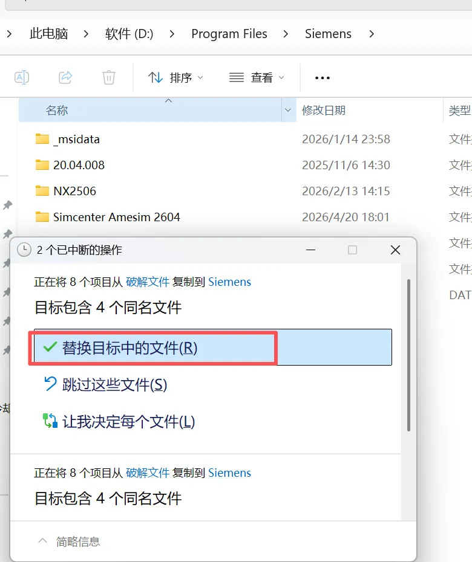Screen dimensions: 472x562
Task: Click the 20.04.008 folder icon
Action: click(42, 164)
